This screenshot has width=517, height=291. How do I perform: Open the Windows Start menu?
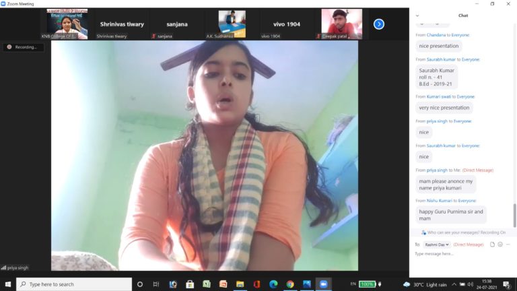point(7,284)
